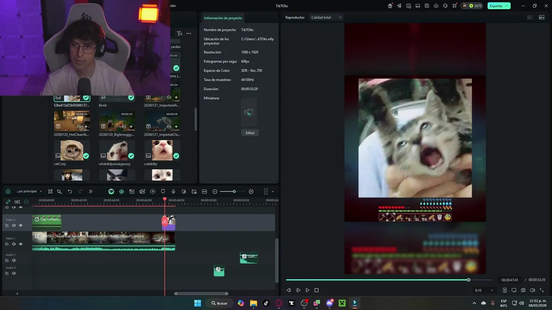Screen dimensions: 552x310
Task: Toggle the green snapping icon
Action: pos(122,192)
